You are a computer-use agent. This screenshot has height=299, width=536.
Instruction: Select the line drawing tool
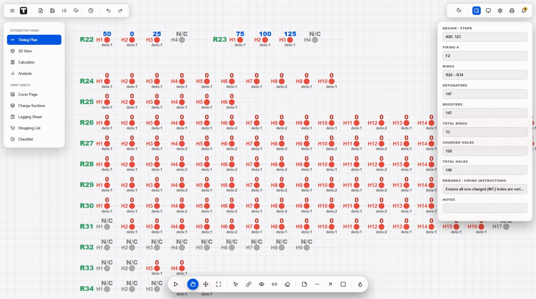click(x=317, y=284)
